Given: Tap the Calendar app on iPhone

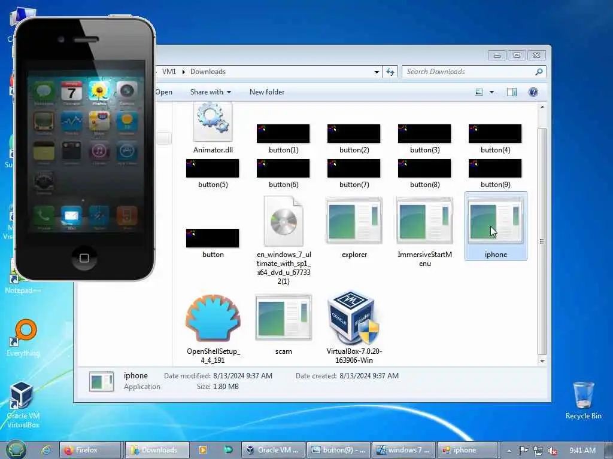Looking at the screenshot, I should (x=72, y=91).
